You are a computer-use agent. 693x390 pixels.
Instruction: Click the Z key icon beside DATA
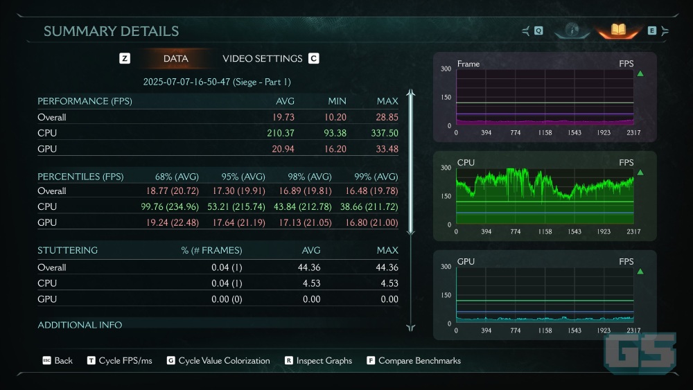coord(125,58)
